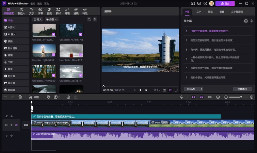This screenshot has width=257, height=153.
Task: Click the fit timeline to window icon
Action: [x=218, y=97]
